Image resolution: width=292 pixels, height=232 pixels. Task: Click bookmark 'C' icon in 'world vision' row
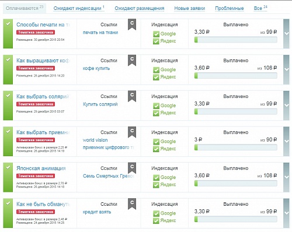click(x=132, y=132)
